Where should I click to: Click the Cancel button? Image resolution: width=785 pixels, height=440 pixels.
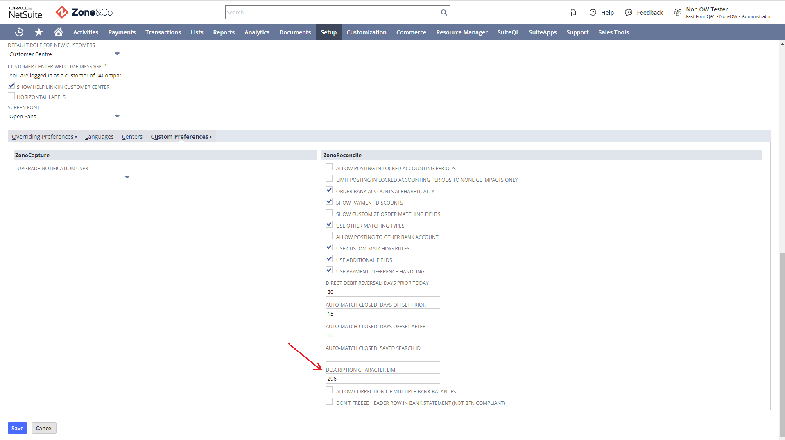[44, 428]
